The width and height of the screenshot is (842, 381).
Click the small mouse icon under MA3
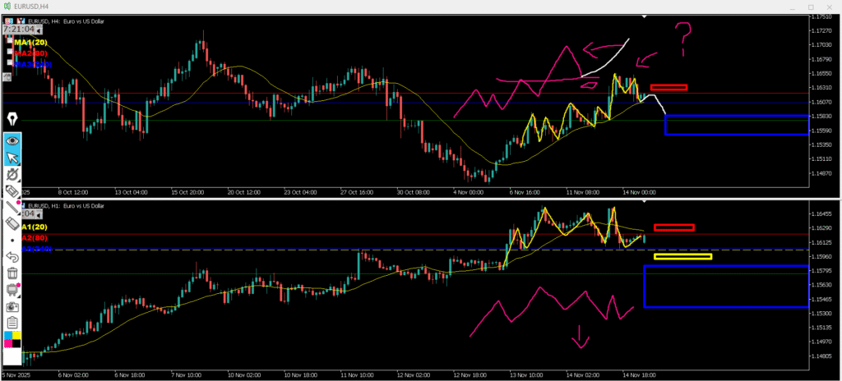[7, 76]
